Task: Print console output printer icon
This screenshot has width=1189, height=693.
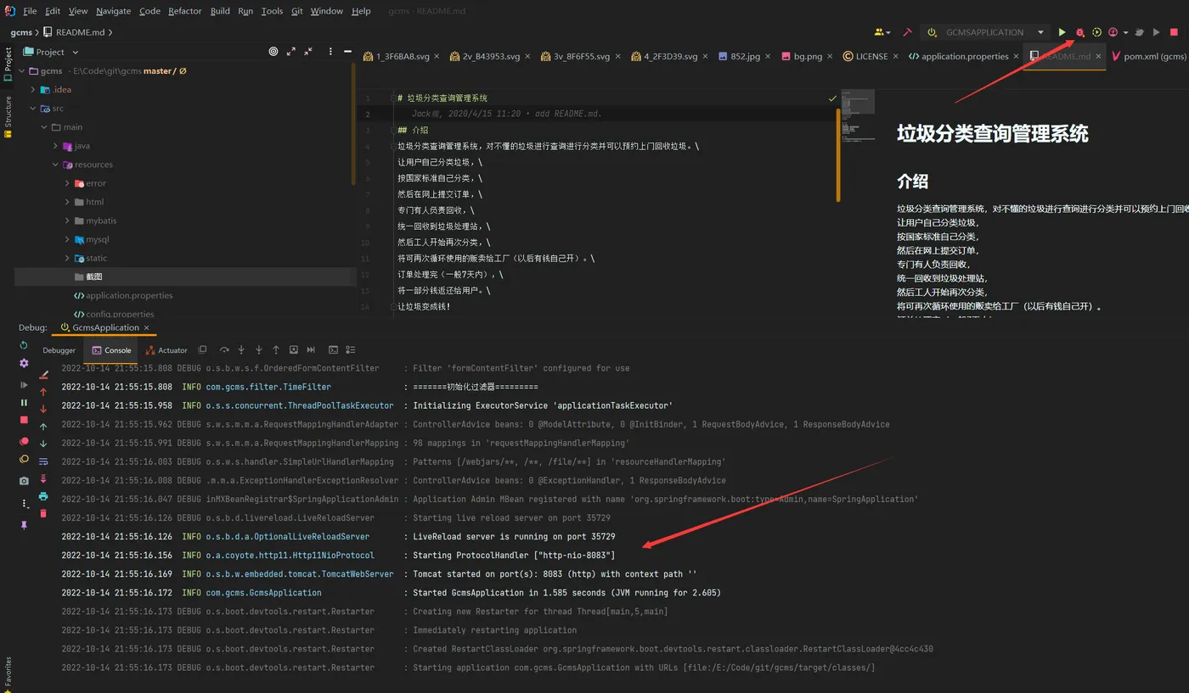Action: (x=44, y=496)
